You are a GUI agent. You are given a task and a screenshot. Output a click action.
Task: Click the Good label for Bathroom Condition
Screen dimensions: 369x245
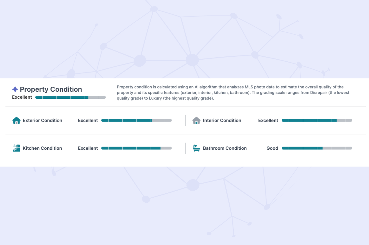[272, 148]
